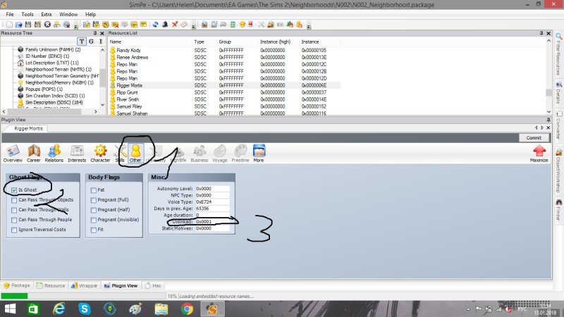Open Skype from the taskbar

point(85,309)
